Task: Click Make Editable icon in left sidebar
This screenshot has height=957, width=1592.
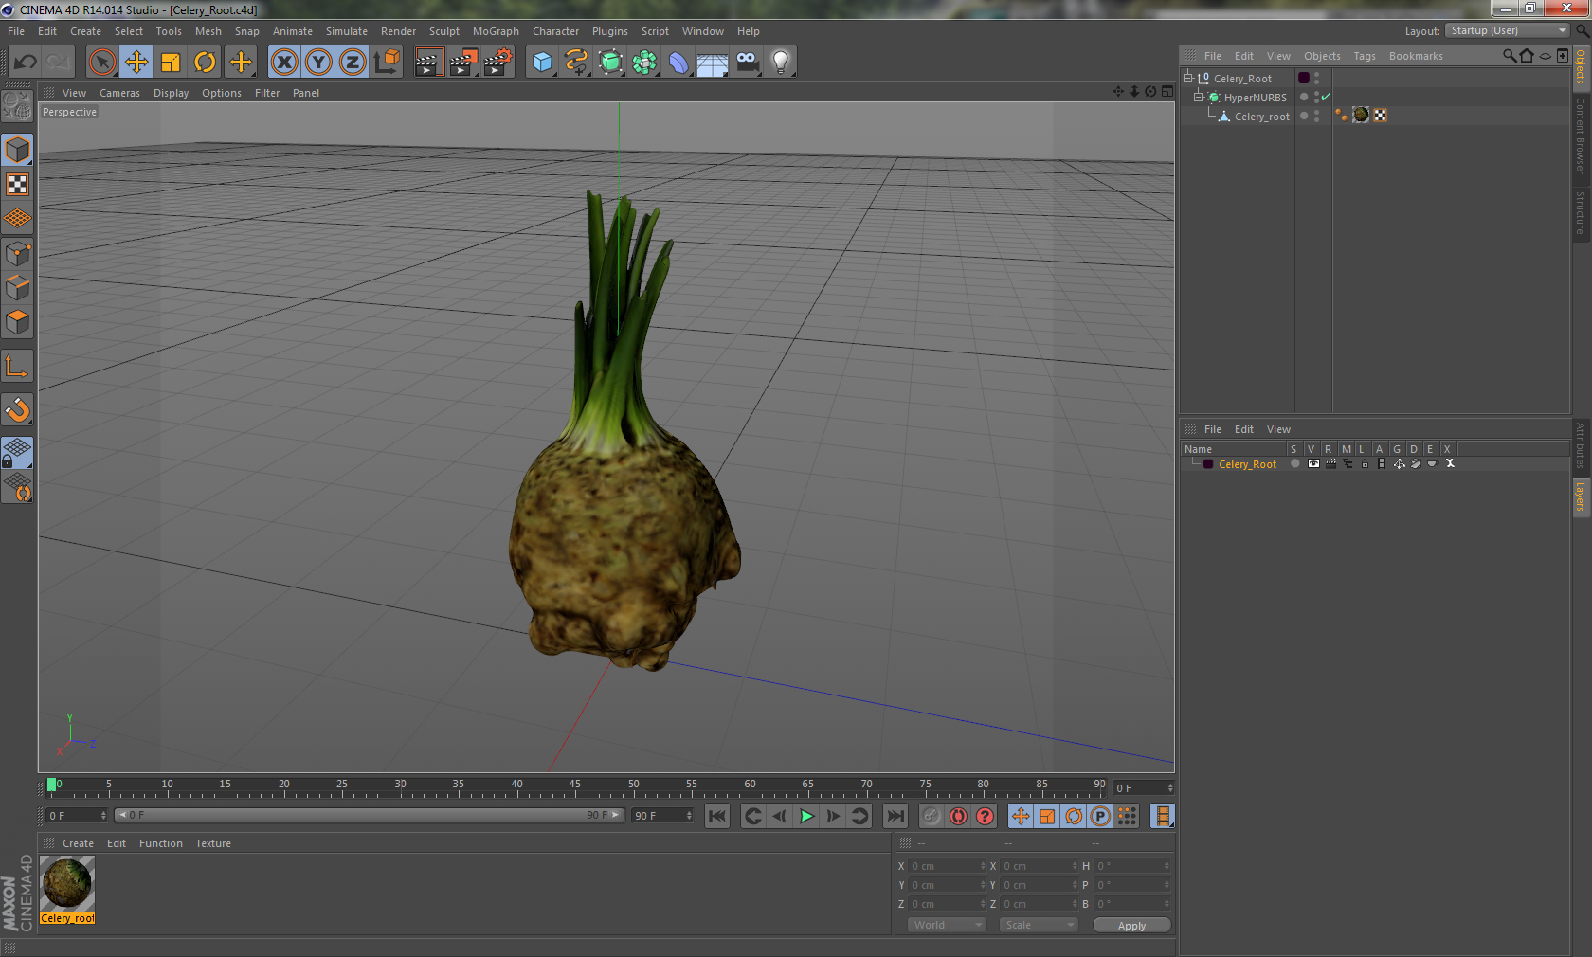Action: (17, 106)
